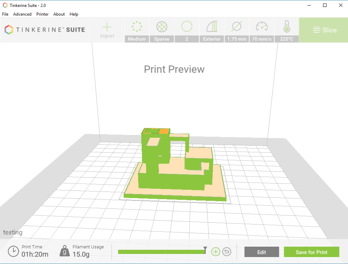Open the Help menu
The image size is (348, 264).
74,14
